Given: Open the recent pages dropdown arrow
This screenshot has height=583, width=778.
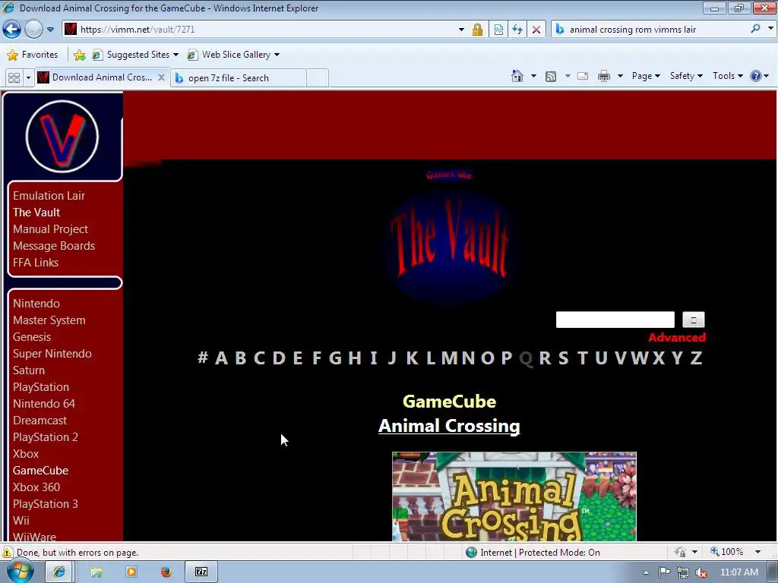Looking at the screenshot, I should [50, 30].
